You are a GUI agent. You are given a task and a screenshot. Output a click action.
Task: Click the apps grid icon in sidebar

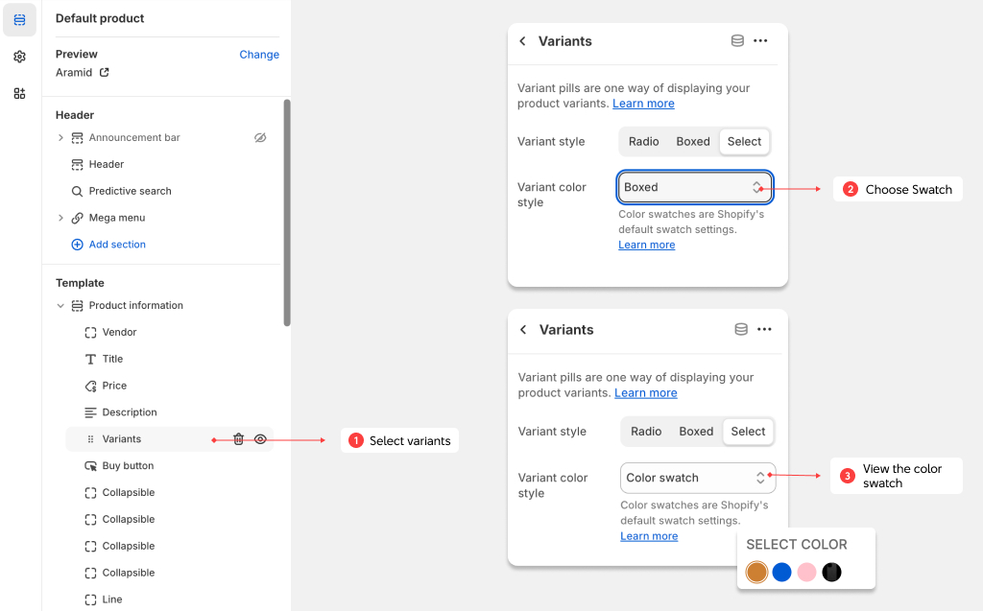[x=19, y=93]
